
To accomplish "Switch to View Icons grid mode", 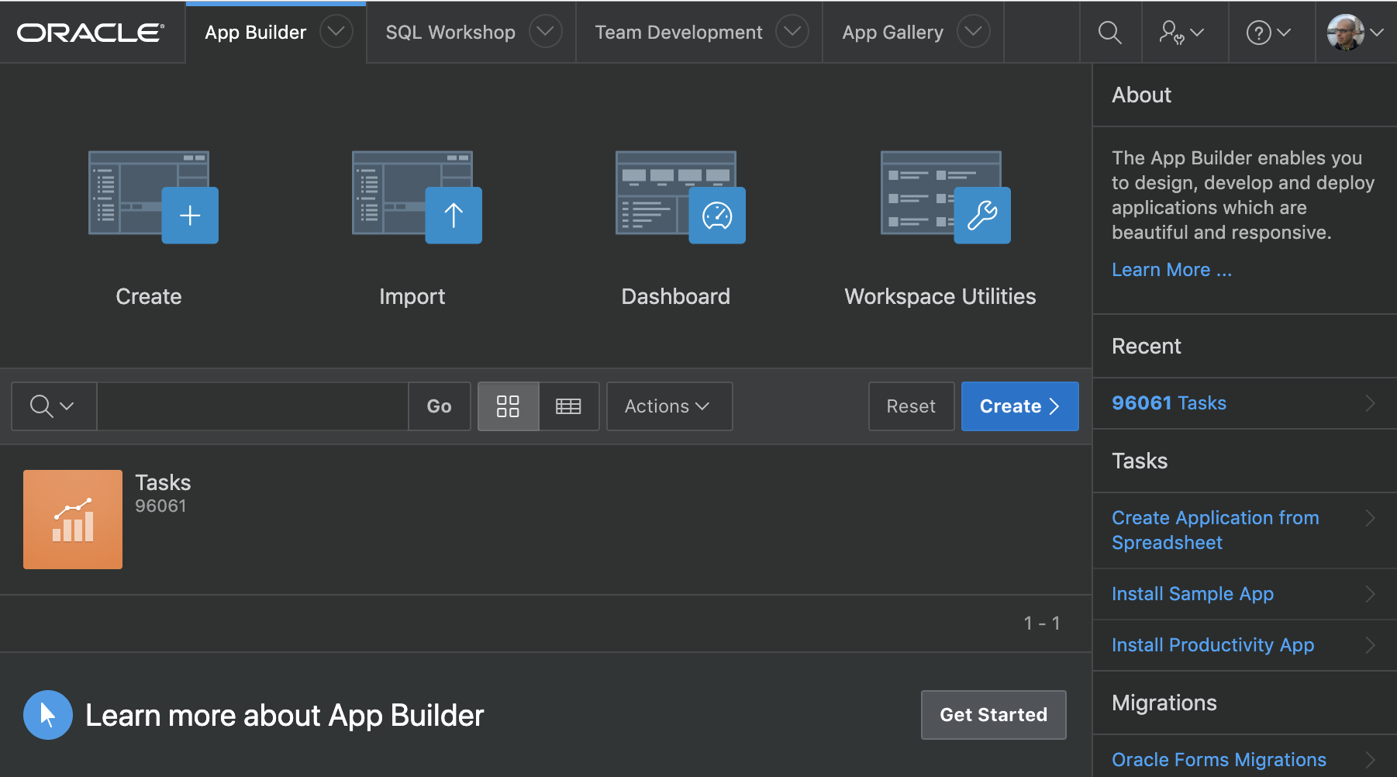I will [x=508, y=406].
